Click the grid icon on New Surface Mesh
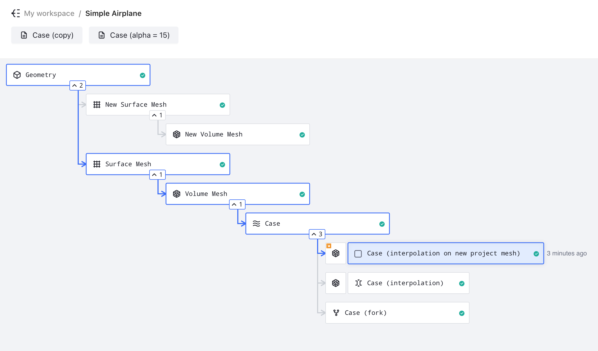The width and height of the screenshot is (598, 351). [x=97, y=105]
